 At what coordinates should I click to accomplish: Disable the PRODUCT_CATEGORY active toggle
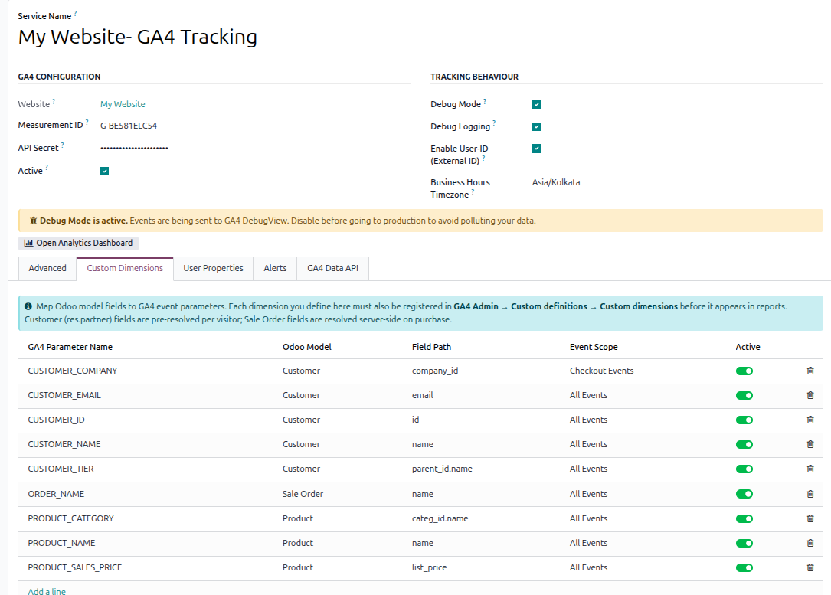[744, 518]
